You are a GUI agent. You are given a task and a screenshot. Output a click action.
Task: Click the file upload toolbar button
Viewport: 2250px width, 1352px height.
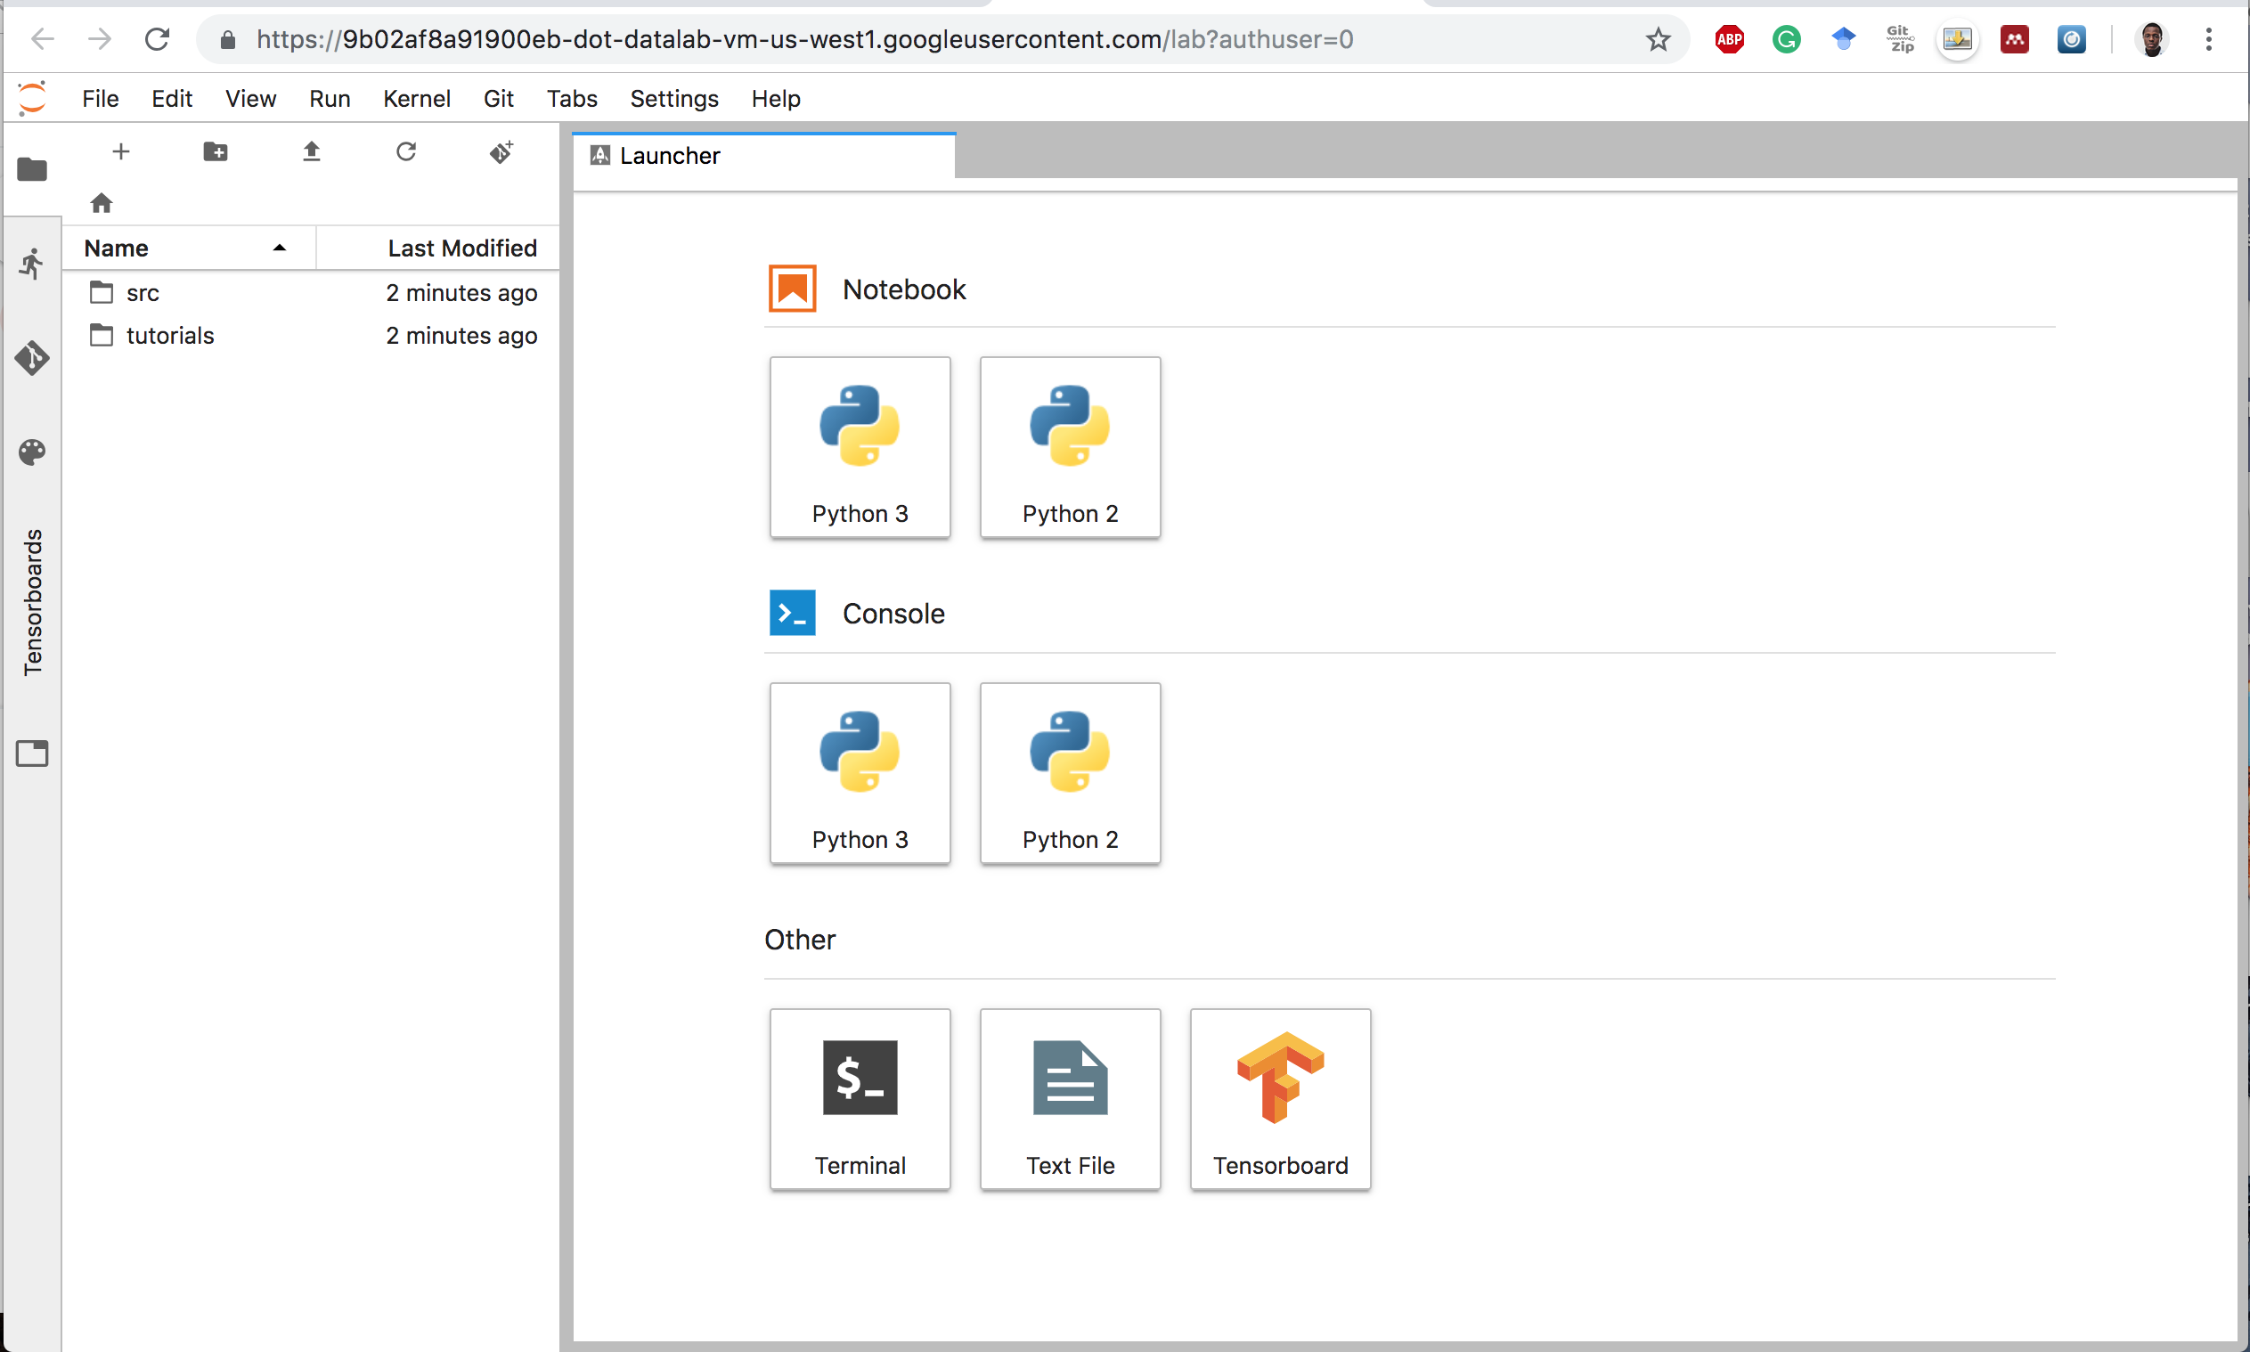[310, 150]
